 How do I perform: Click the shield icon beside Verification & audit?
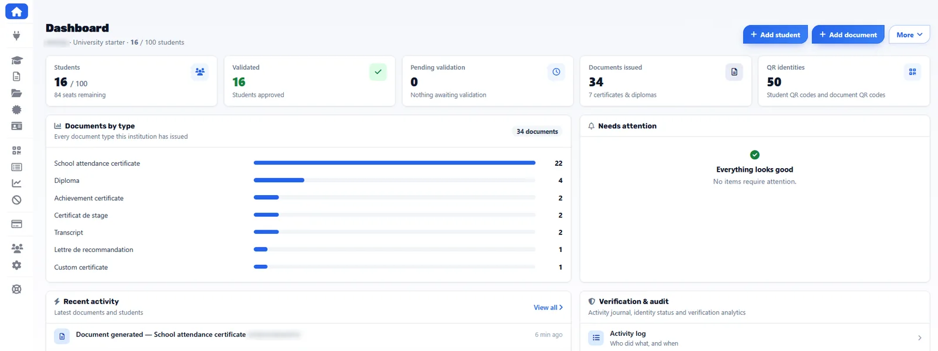point(592,302)
